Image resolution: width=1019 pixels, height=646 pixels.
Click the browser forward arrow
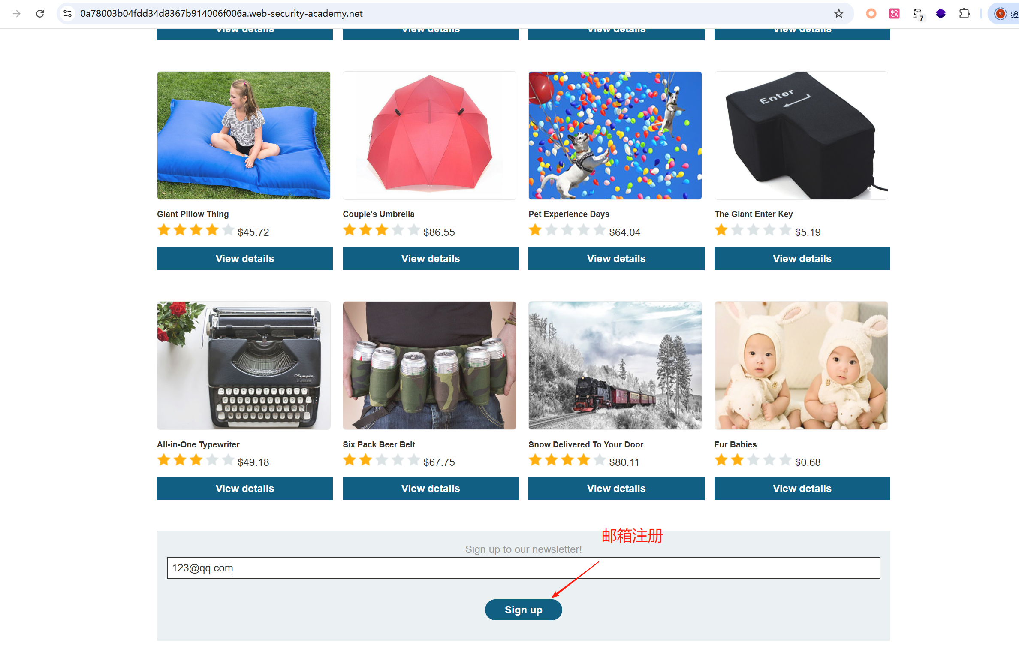point(17,14)
